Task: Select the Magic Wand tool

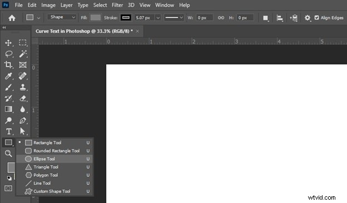Action: click(x=23, y=54)
